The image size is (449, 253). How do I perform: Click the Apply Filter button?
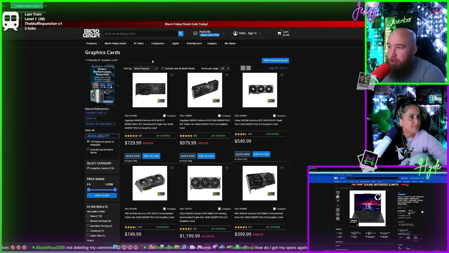point(102,195)
